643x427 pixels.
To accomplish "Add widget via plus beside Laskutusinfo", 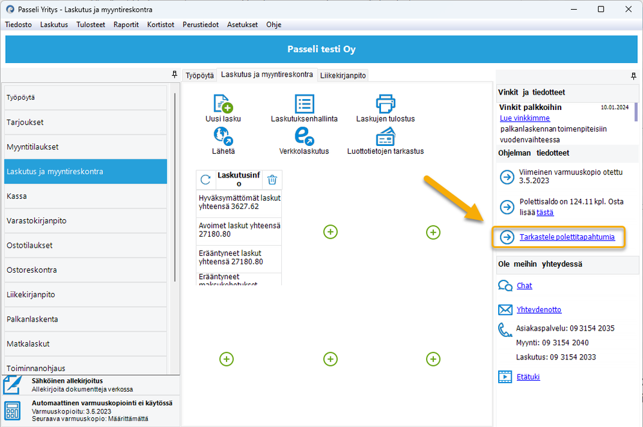I will 331,232.
